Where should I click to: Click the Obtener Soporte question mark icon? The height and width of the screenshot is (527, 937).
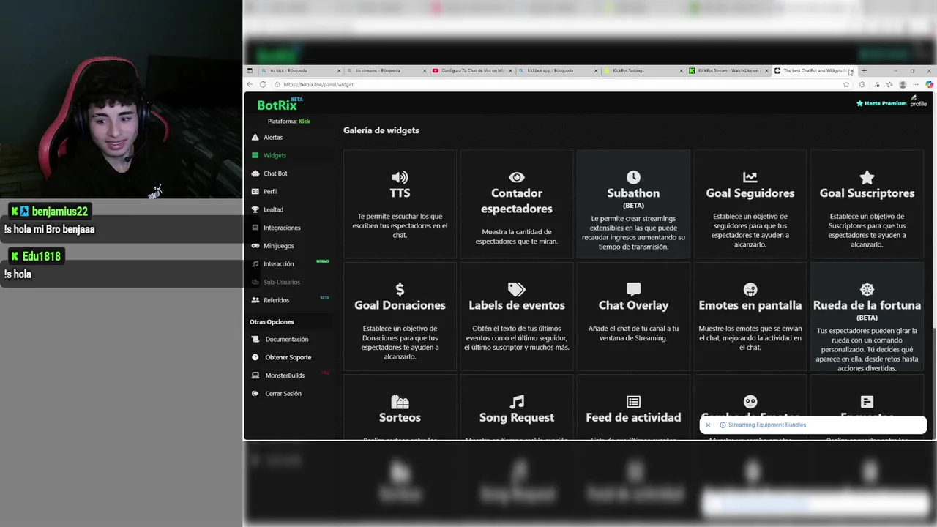(255, 357)
